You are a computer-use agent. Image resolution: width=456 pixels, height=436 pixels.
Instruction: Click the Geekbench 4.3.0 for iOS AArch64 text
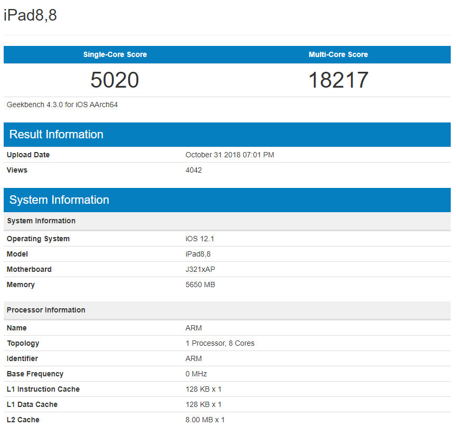point(62,105)
